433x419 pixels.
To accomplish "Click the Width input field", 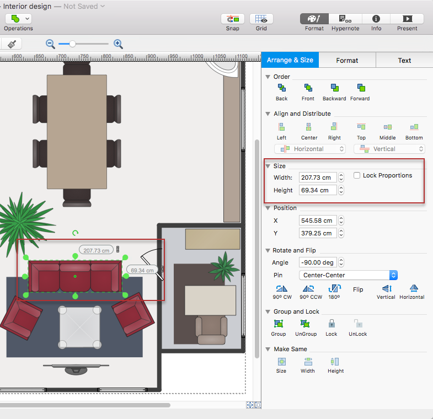I will (317, 178).
